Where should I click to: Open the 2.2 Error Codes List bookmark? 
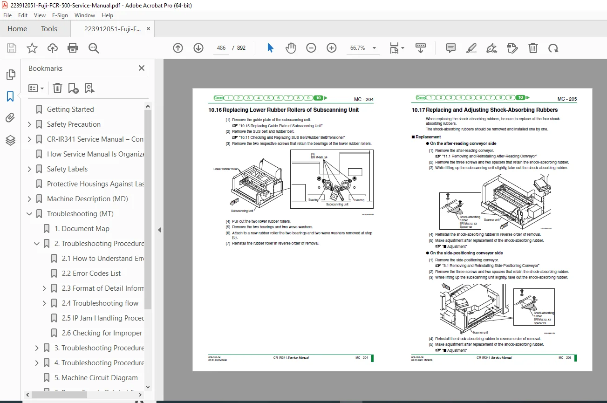[x=91, y=273]
